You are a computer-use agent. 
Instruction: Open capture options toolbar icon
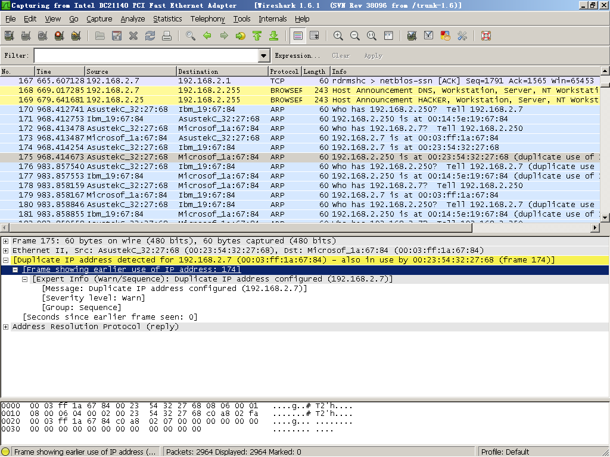(x=26, y=36)
